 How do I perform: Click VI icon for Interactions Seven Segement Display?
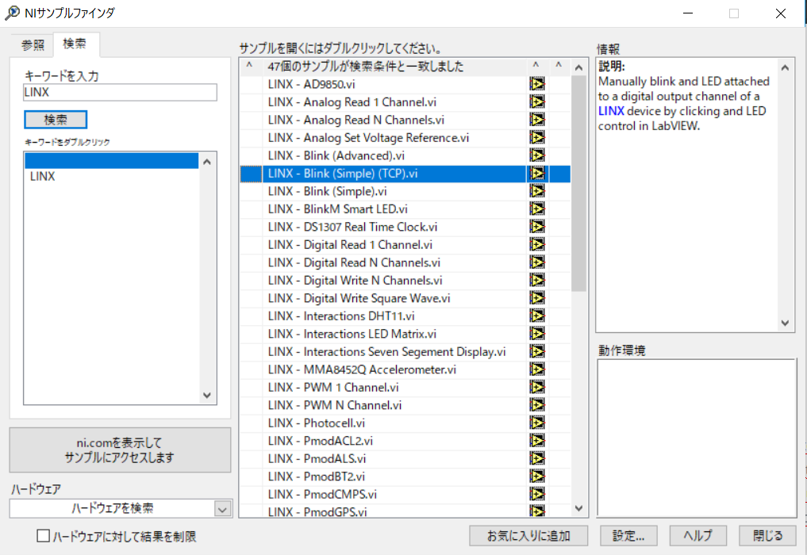tap(536, 351)
